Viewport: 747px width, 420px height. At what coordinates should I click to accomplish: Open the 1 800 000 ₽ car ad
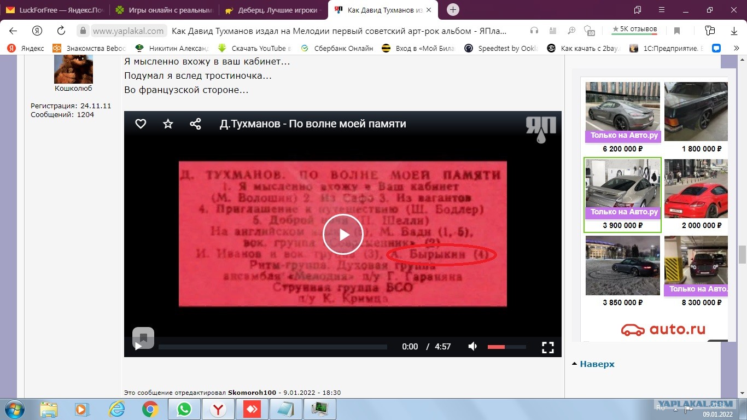point(697,118)
